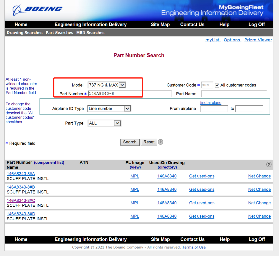This screenshot has width=279, height=256.
Task: Open MPL for 146A8340-8#A row
Action: coord(135,176)
